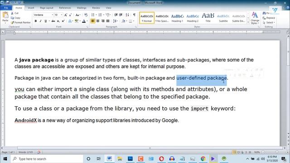Click the proofing errors status bar icon
Screen dimensions: 290x163
[x=39, y=152]
